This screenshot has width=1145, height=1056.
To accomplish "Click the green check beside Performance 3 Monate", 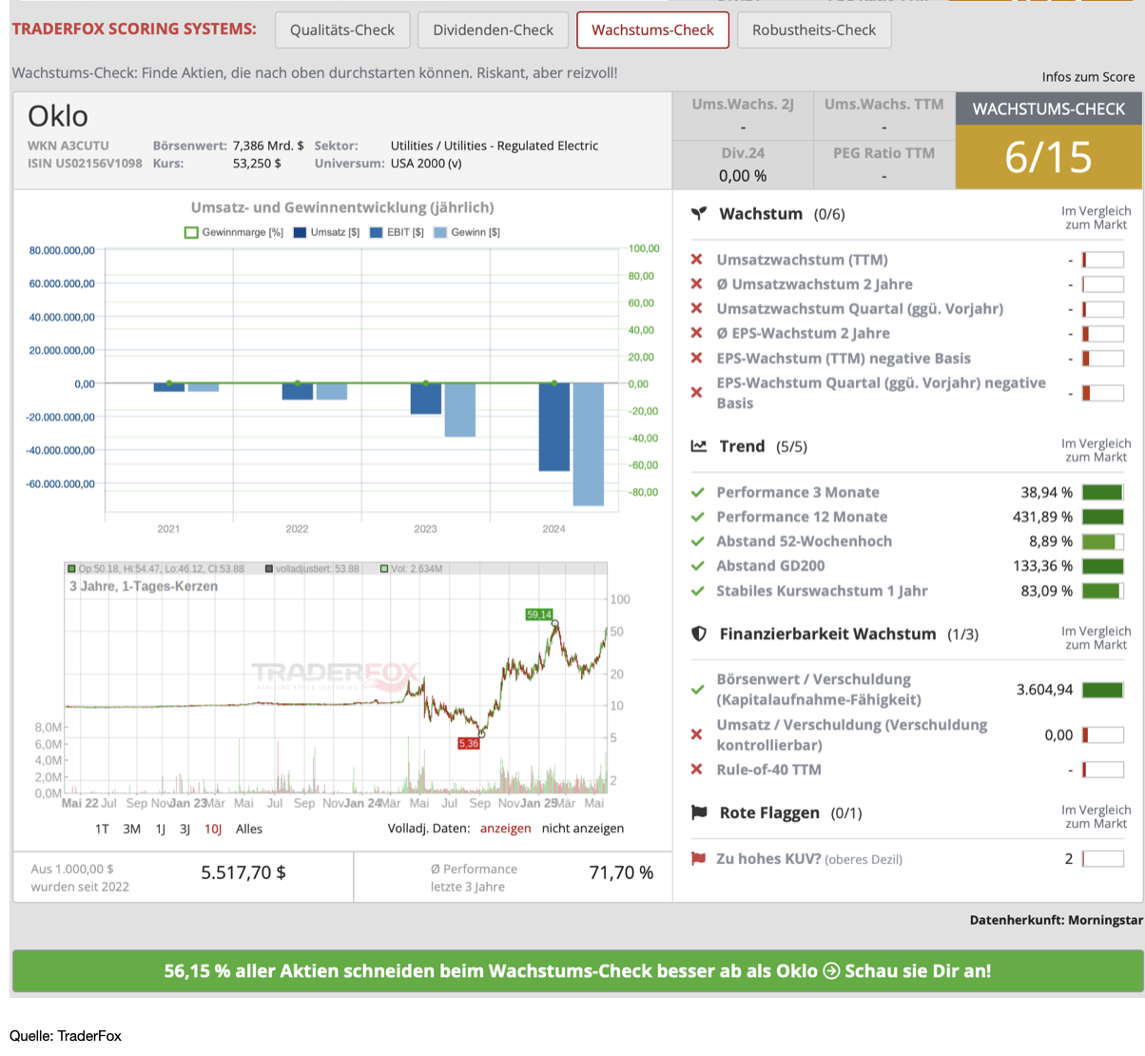I will click(698, 493).
